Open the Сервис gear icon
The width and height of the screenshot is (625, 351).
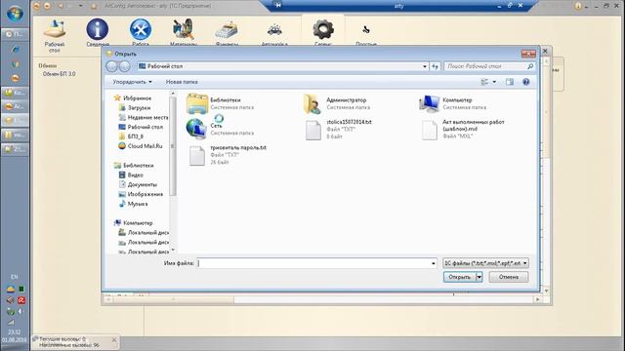tap(323, 30)
